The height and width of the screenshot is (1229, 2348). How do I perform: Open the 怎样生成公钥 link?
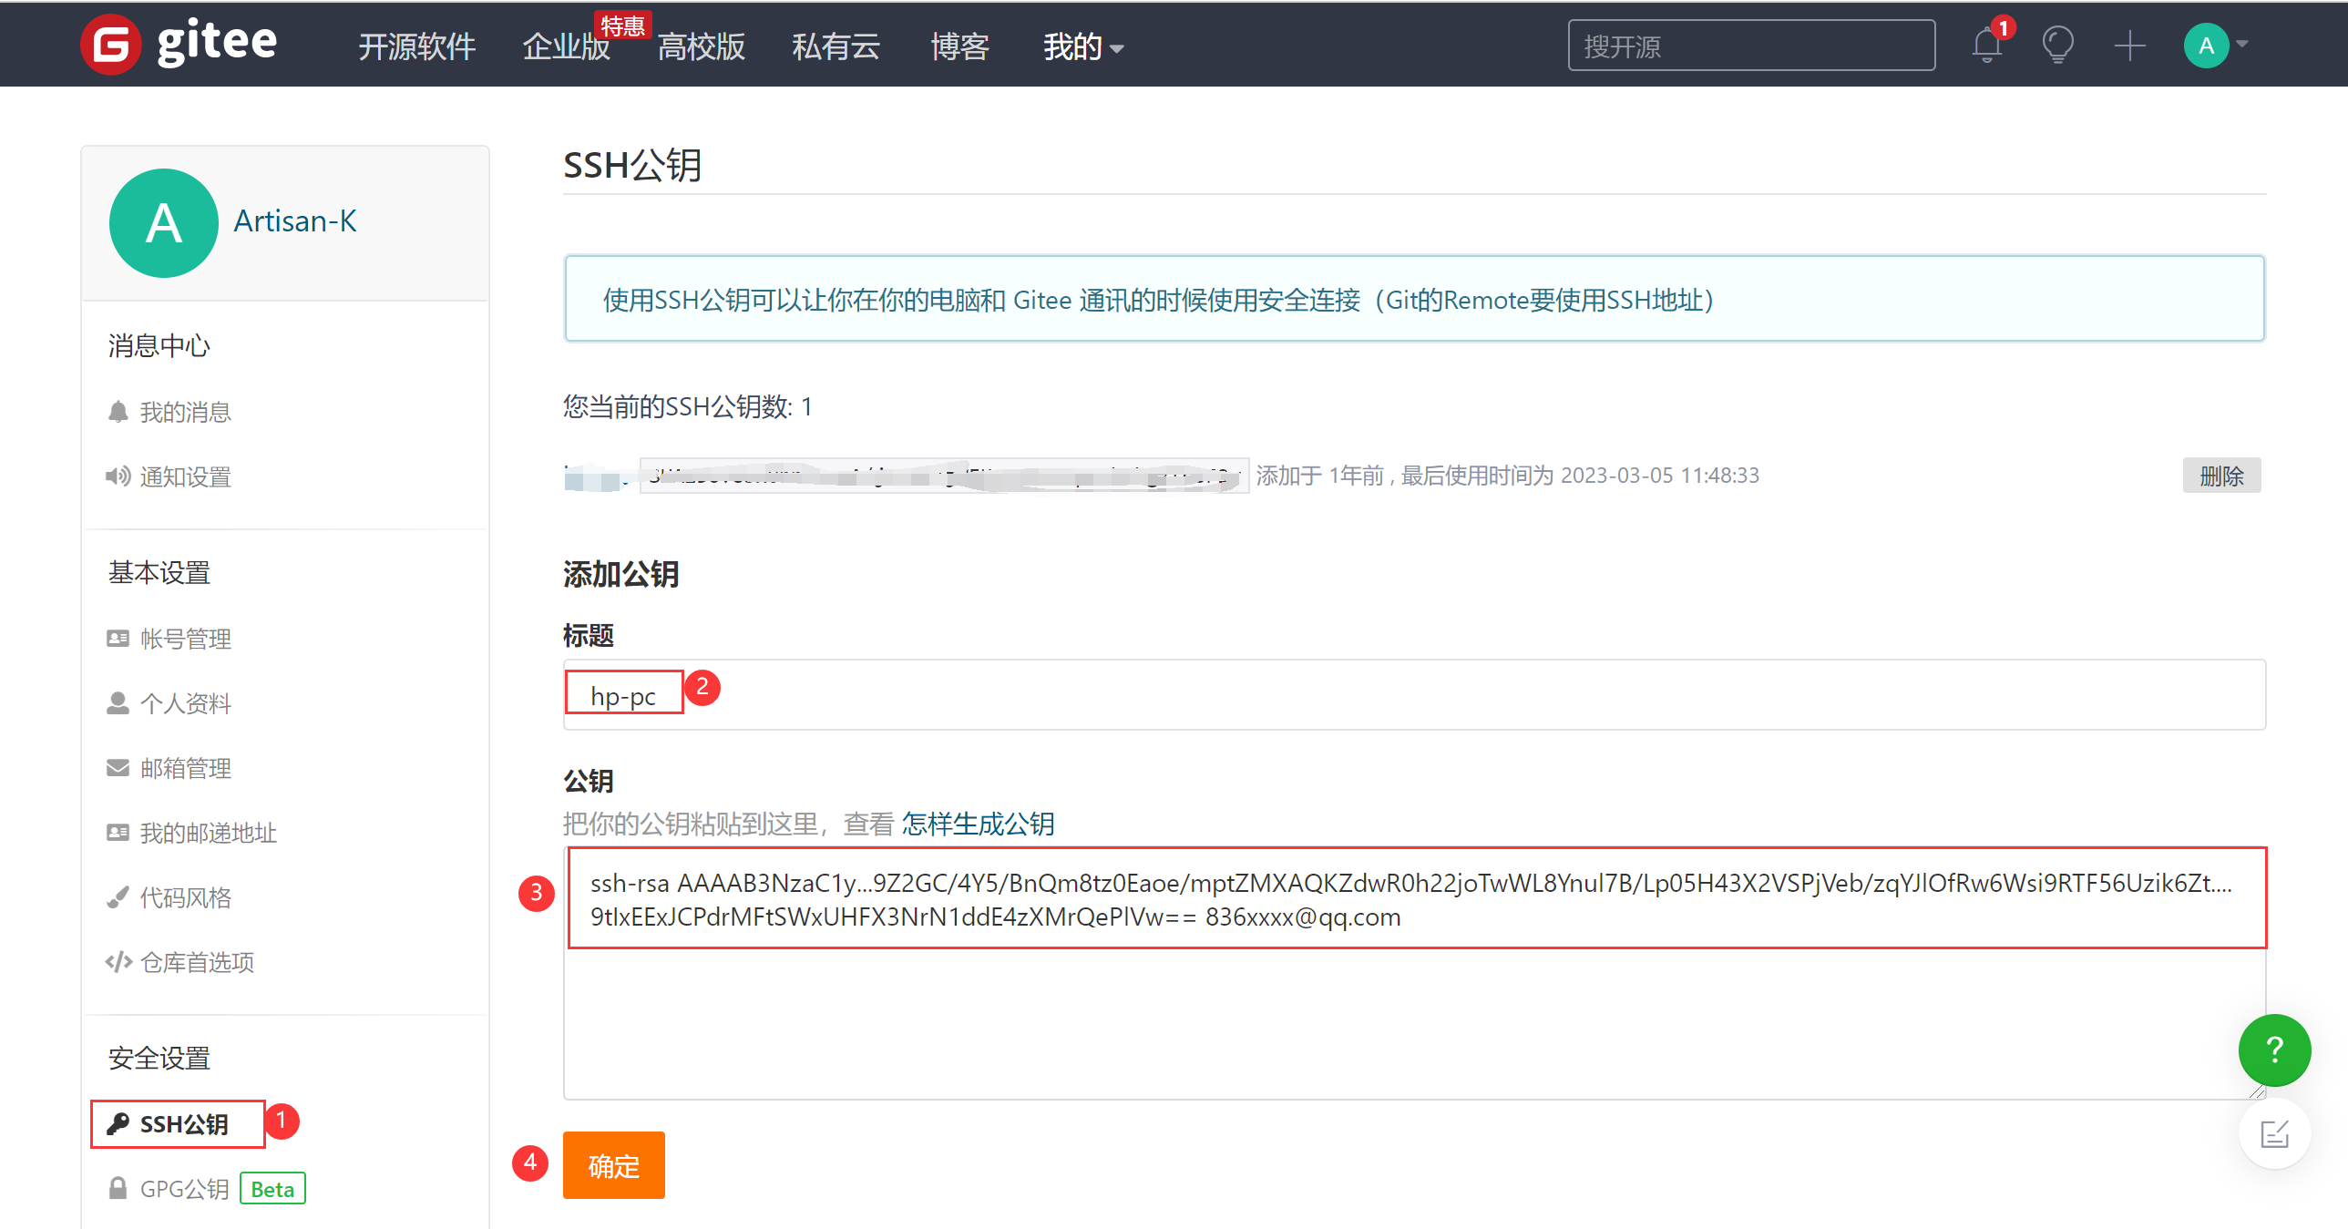click(977, 824)
